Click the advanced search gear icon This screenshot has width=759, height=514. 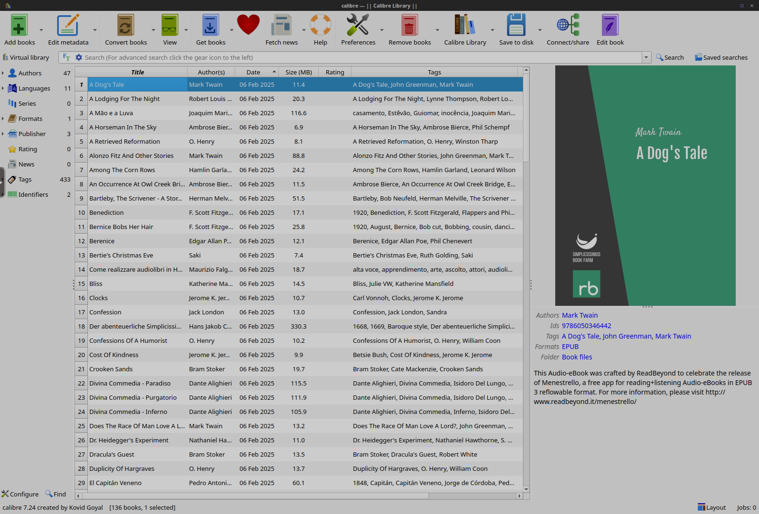79,57
